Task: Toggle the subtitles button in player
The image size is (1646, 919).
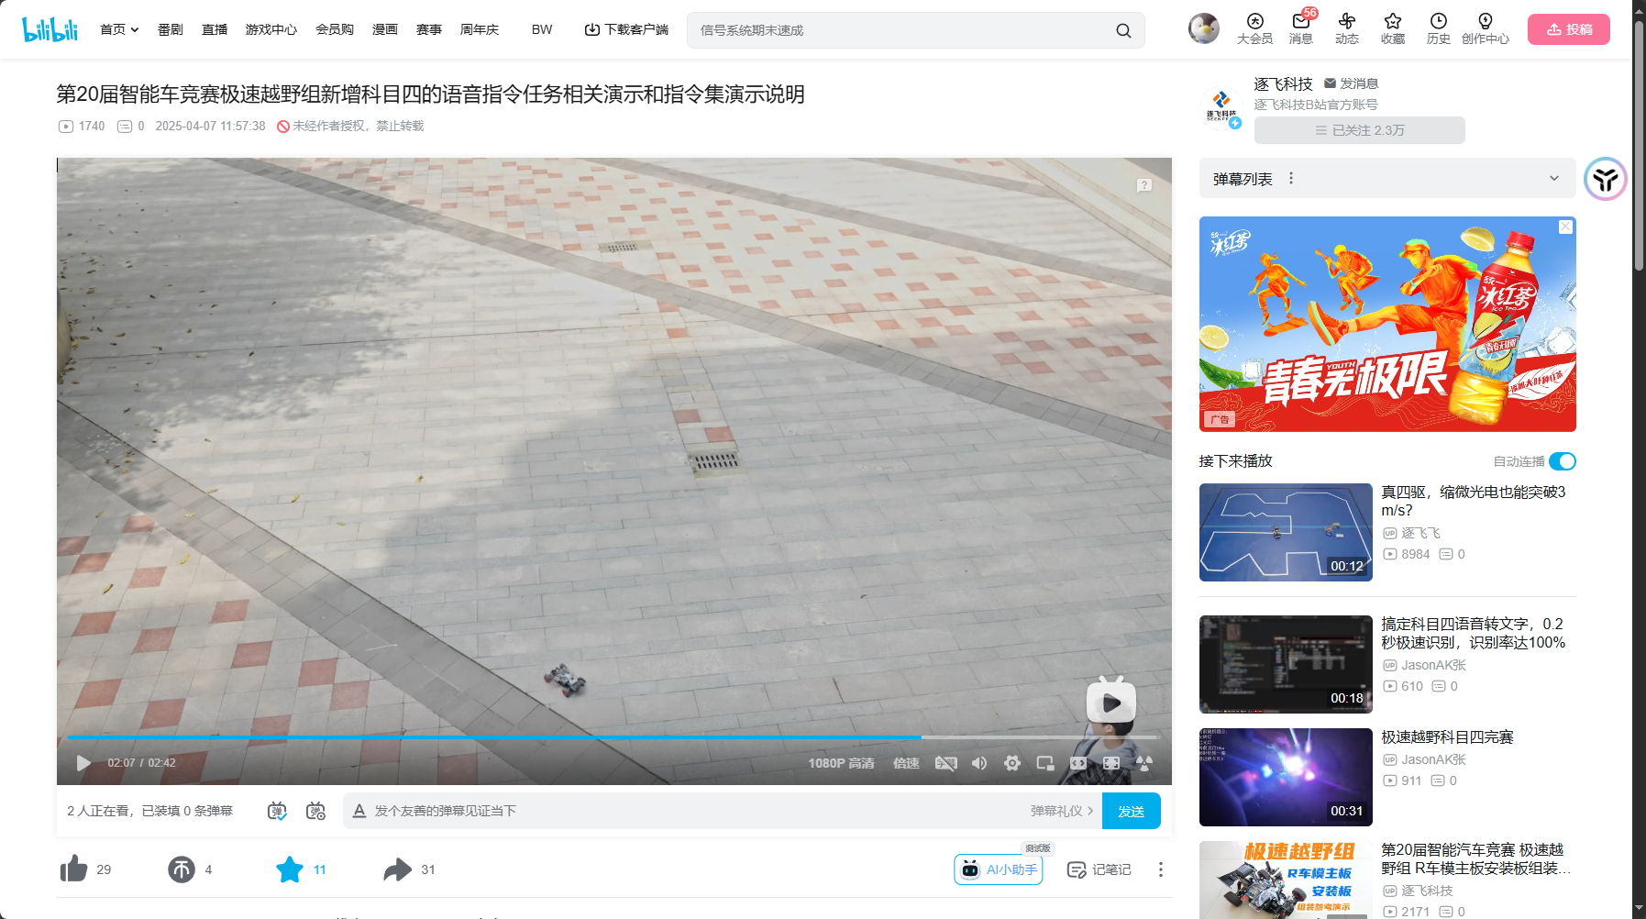Action: coord(945,763)
